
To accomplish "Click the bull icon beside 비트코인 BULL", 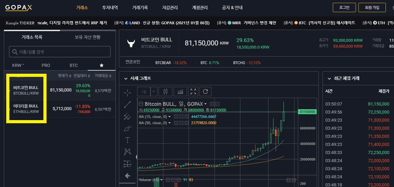I will 131,43.
